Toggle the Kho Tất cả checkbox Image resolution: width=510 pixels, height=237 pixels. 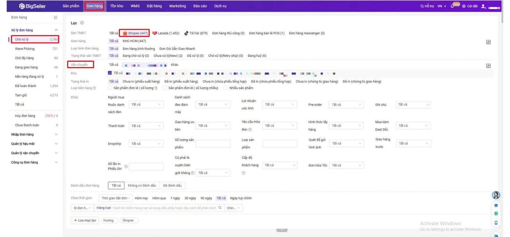(110, 73)
